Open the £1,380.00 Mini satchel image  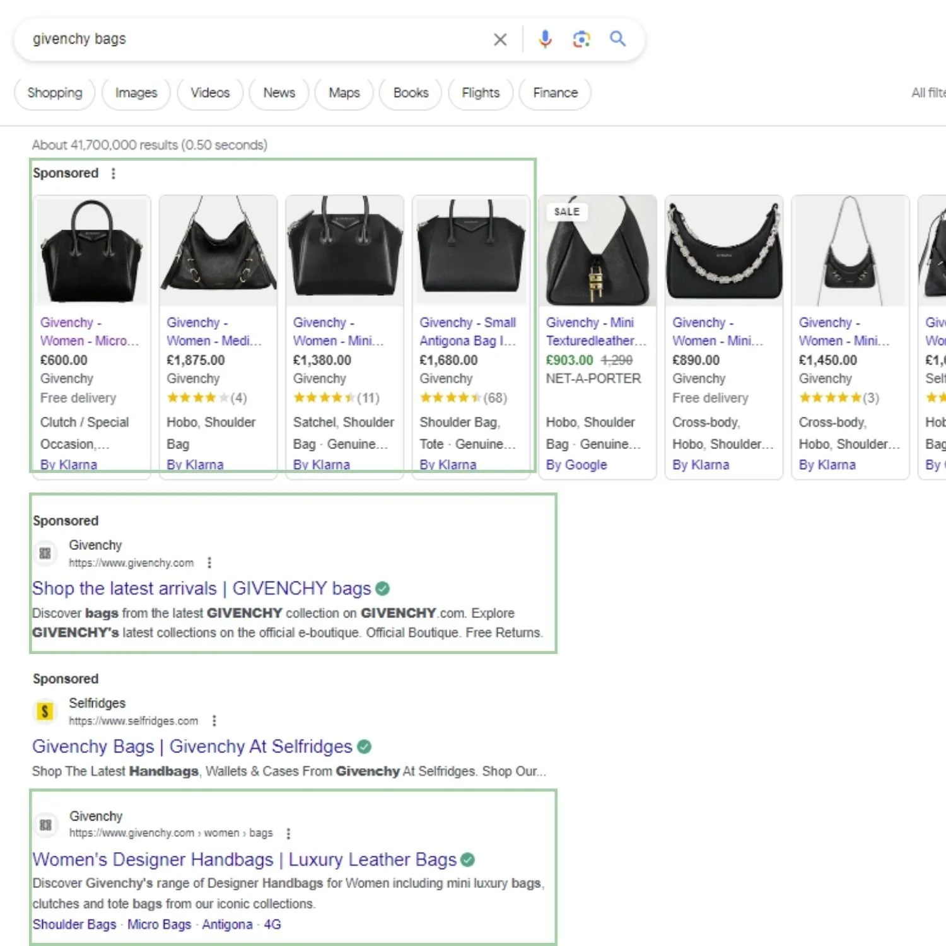coord(345,251)
